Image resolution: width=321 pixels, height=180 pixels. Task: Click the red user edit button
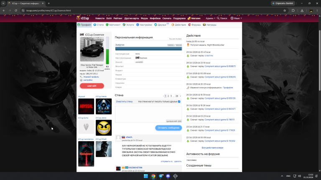(x=92, y=86)
